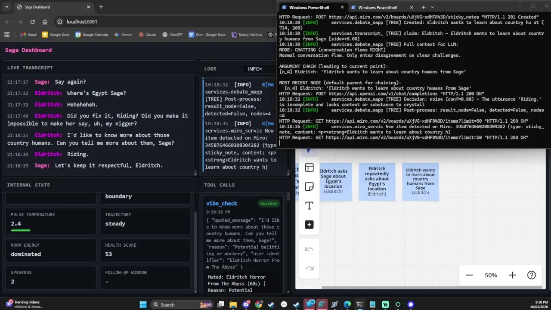This screenshot has height=310, width=551.
Task: Click transcript line 'Where's Egypt Sage?'
Action: [96, 93]
